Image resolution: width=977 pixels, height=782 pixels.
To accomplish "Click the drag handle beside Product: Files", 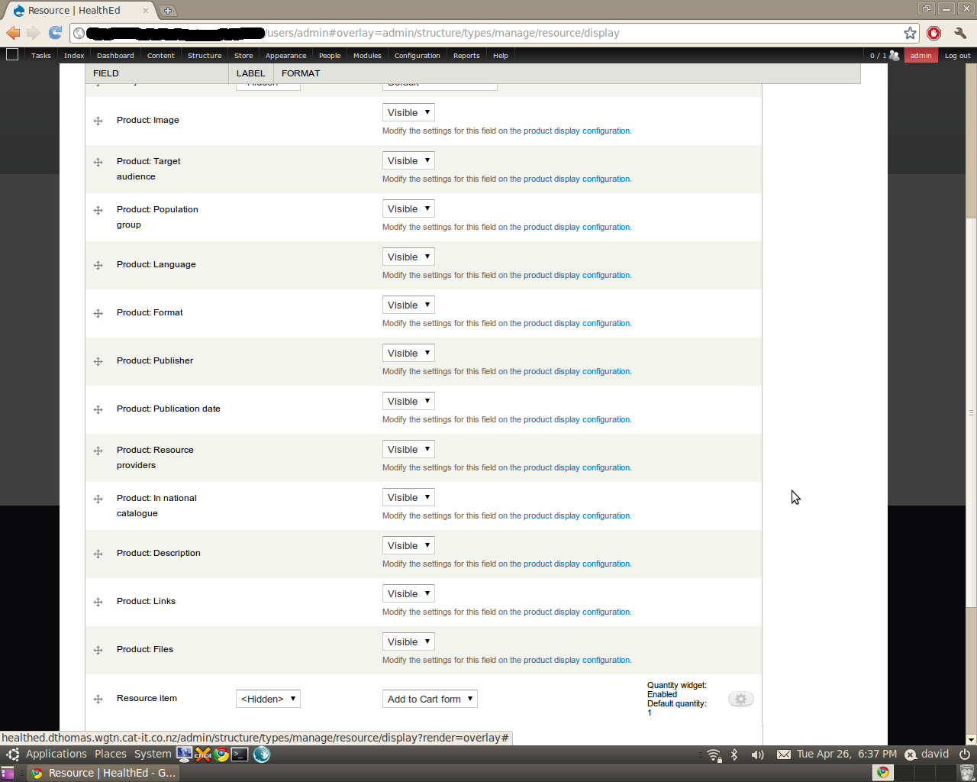I will pyautogui.click(x=98, y=650).
